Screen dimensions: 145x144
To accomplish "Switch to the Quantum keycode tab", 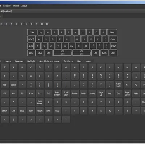I will point(19,61).
